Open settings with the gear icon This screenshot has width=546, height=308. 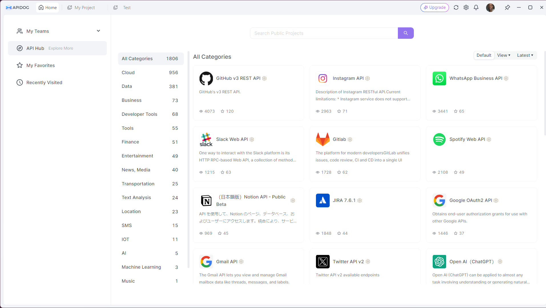[x=466, y=7]
